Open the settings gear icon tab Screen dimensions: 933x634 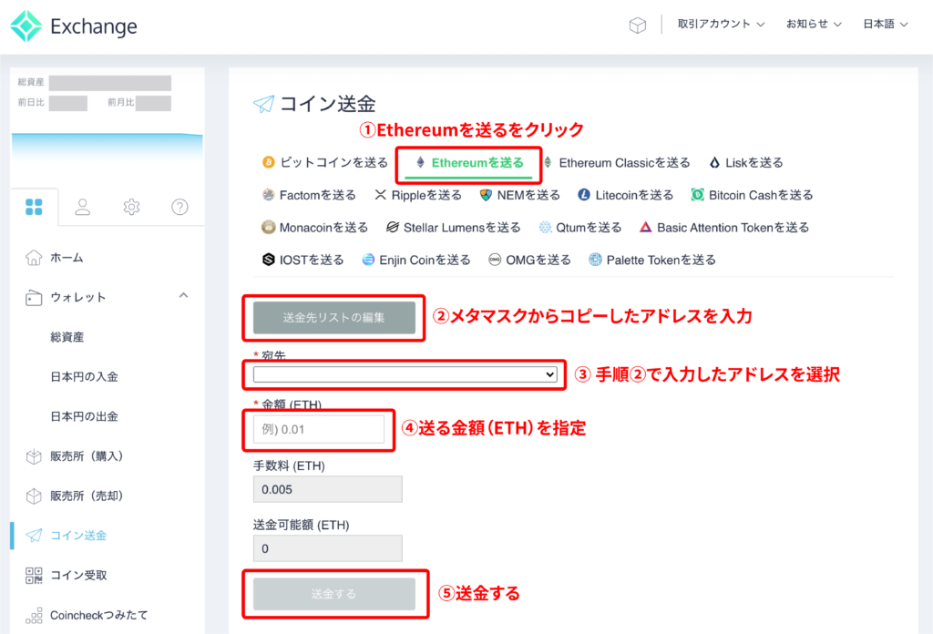(131, 207)
